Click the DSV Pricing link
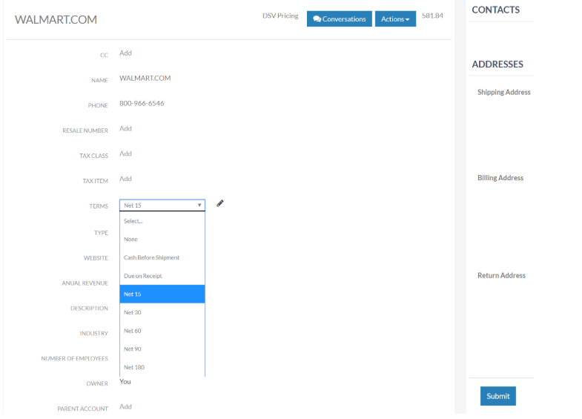The image size is (582, 419). click(x=280, y=16)
